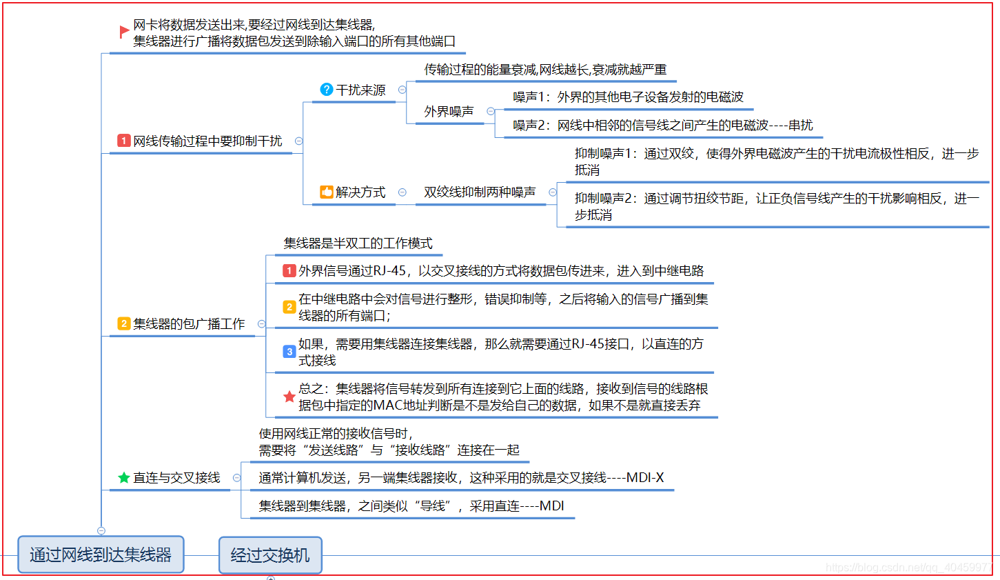1000x580 pixels.
Task: Select the 集线器是半双工的工作模式 node
Action: point(358,243)
